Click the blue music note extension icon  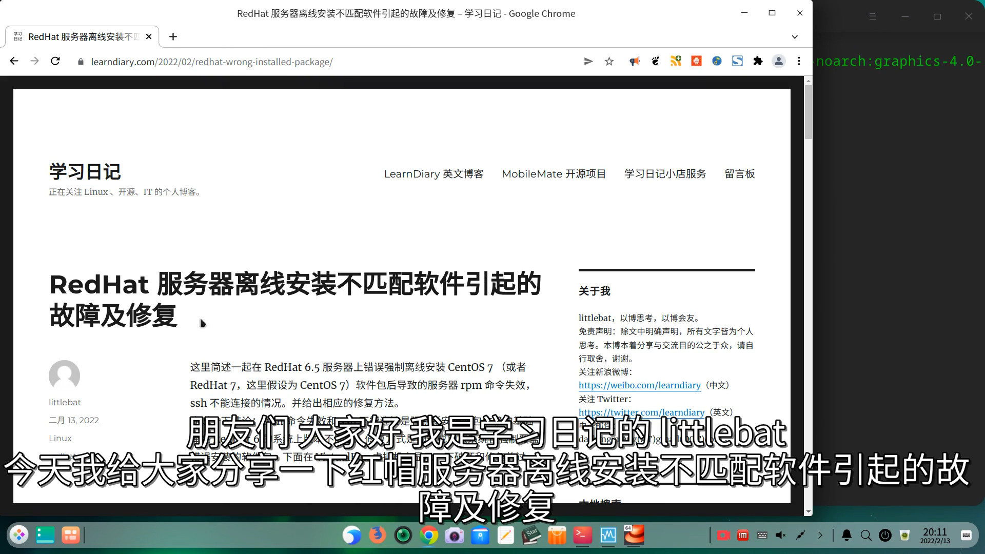pyautogui.click(x=717, y=62)
